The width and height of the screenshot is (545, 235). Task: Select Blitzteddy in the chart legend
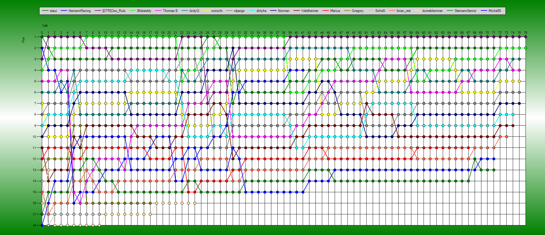pos(140,11)
